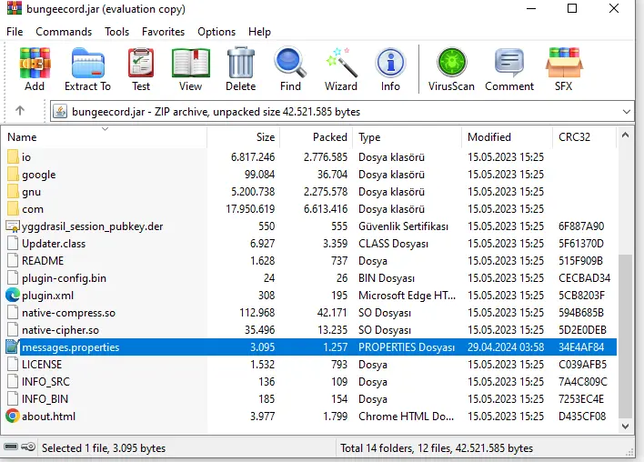Click the PROPERTIES Dosyası type cell
Image resolution: width=644 pixels, height=462 pixels.
[x=407, y=347]
